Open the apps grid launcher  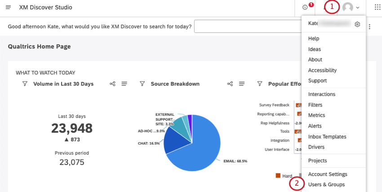coord(377,8)
